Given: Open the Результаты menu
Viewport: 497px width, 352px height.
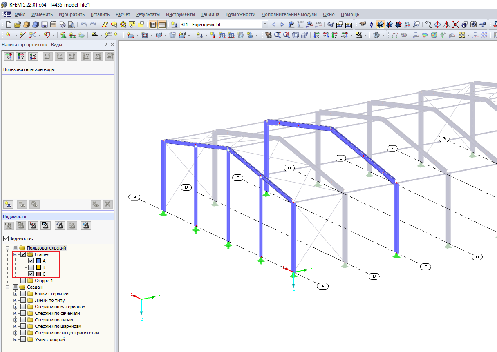Looking at the screenshot, I should (148, 14).
